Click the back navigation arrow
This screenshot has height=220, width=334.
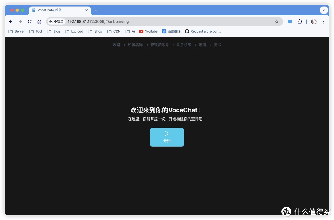tap(11, 21)
